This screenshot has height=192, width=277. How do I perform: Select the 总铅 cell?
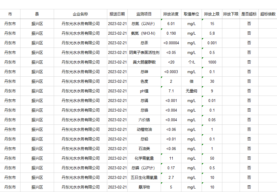144,139
